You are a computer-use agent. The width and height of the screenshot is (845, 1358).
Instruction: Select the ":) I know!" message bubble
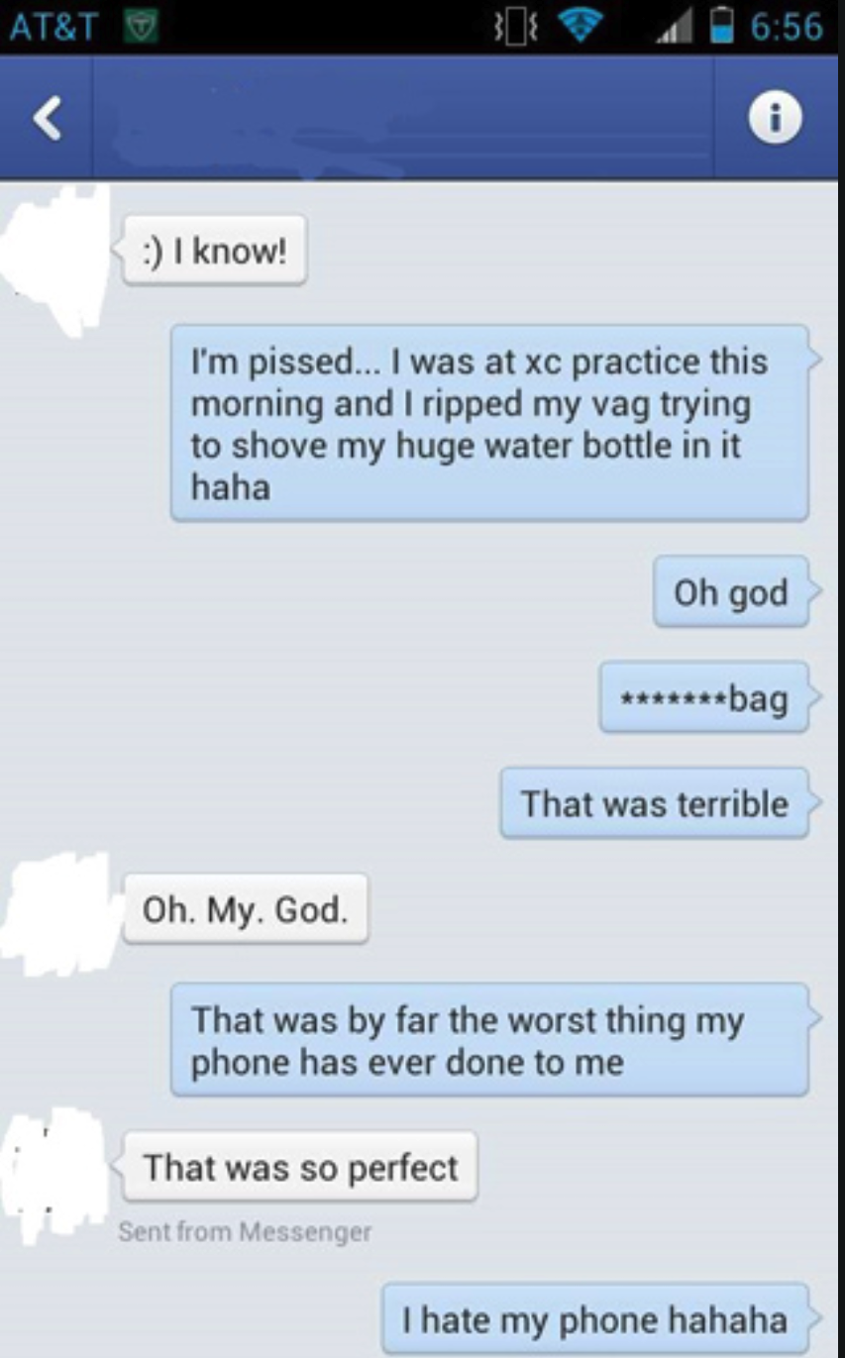(x=214, y=250)
